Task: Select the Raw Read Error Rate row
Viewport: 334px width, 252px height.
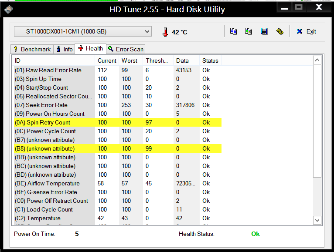Action: tap(118, 70)
